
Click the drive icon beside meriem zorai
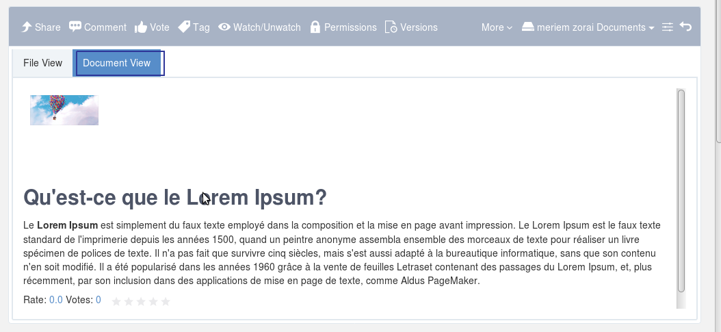528,27
